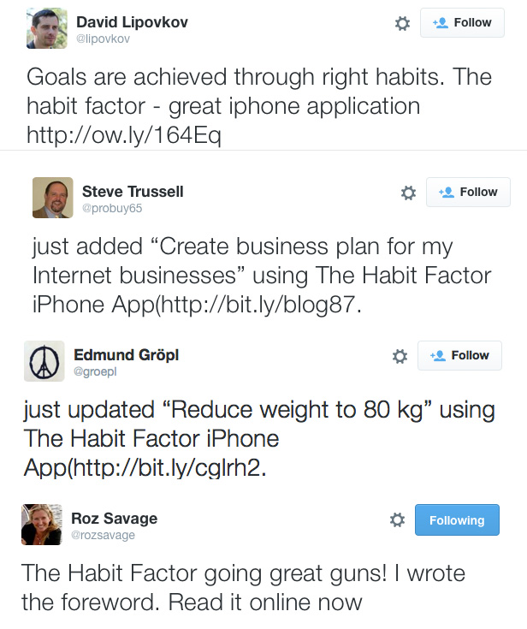Visit the @lipovkov handle
This screenshot has width=527, height=629.
coord(103,39)
